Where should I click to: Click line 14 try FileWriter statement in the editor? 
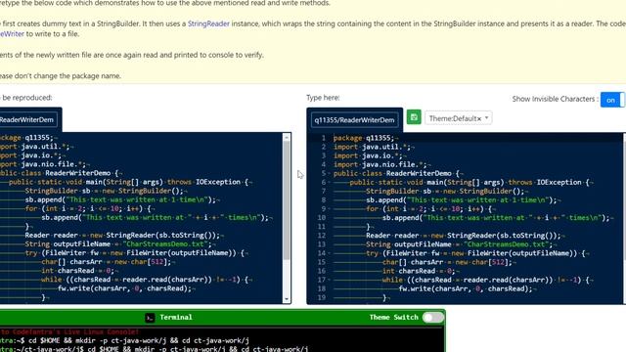point(475,253)
